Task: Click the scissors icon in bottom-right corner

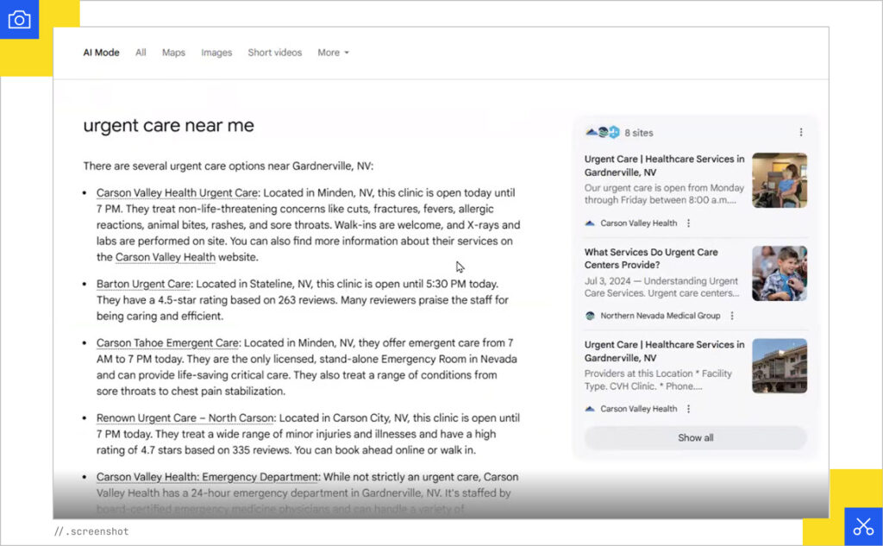Action: (863, 526)
